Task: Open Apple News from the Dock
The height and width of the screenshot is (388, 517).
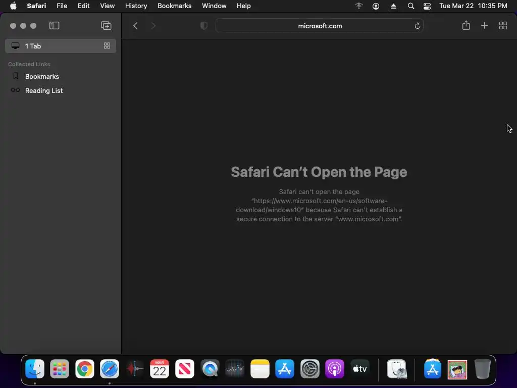Action: coord(185,368)
